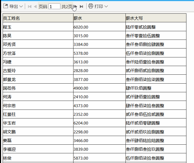Go to next page arrow
194x163 pixels.
[76, 7]
